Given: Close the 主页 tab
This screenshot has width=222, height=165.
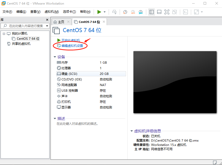Looking at the screenshot, I should tap(68, 22).
